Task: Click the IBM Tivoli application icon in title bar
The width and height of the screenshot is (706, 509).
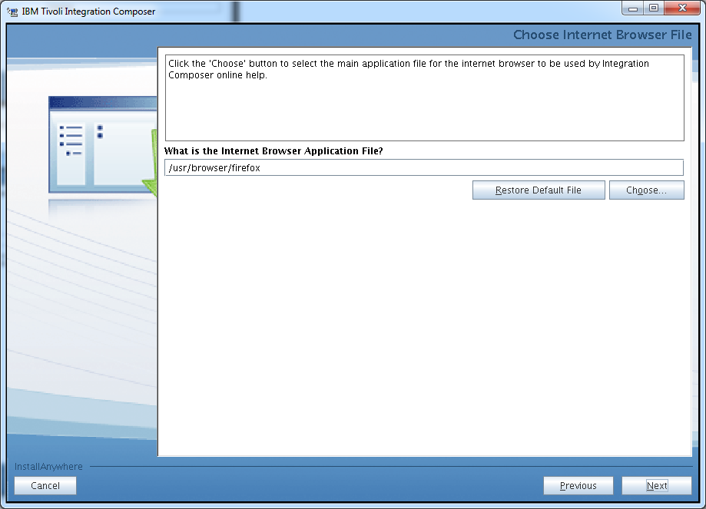Action: pos(12,12)
